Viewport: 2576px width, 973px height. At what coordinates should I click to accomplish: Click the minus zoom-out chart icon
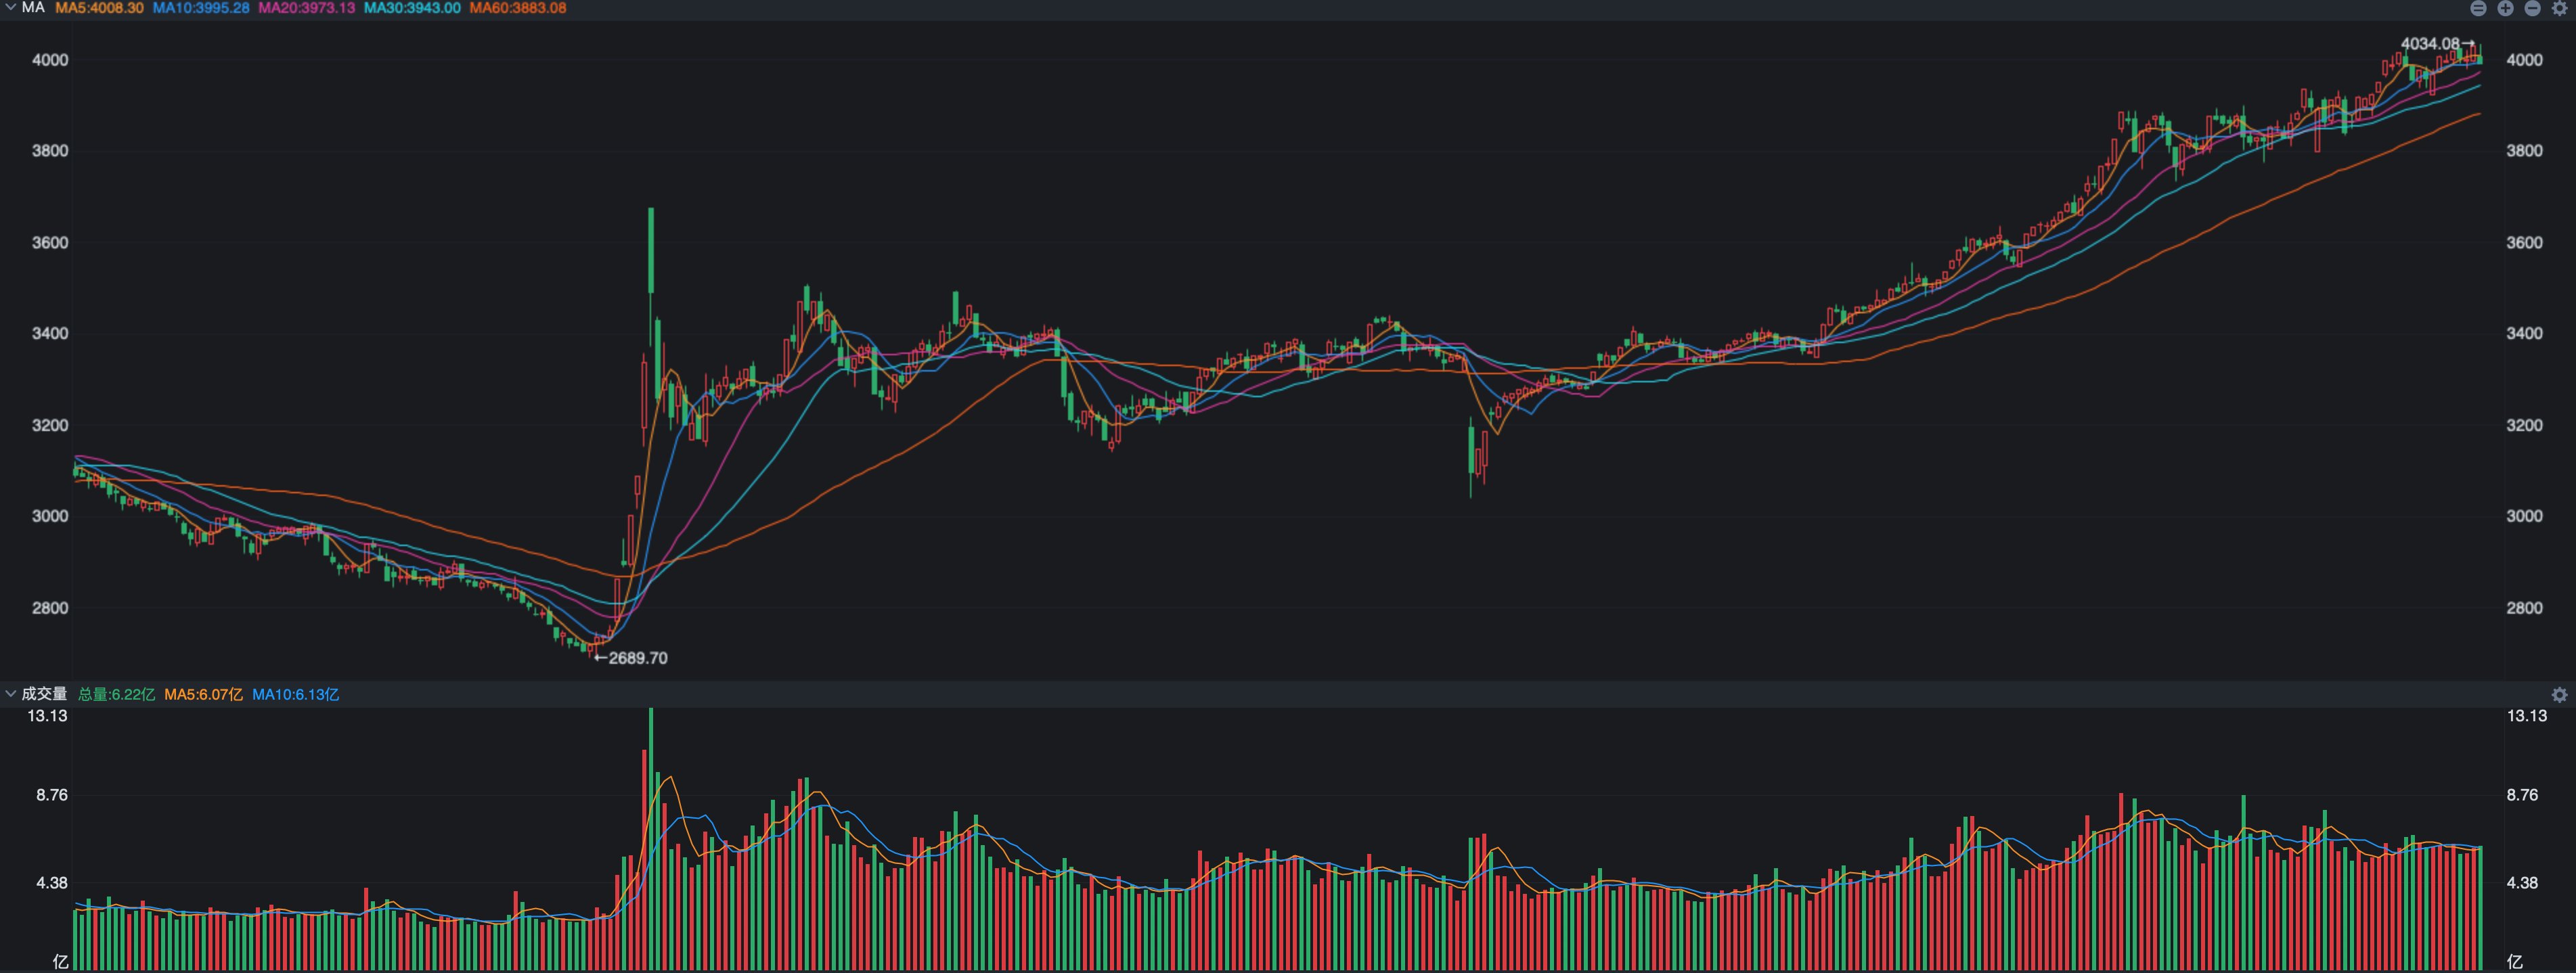click(x=2532, y=8)
